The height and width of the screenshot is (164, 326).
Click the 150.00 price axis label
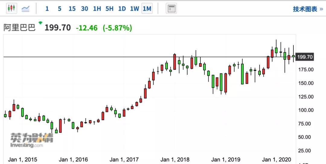pos(305,83)
